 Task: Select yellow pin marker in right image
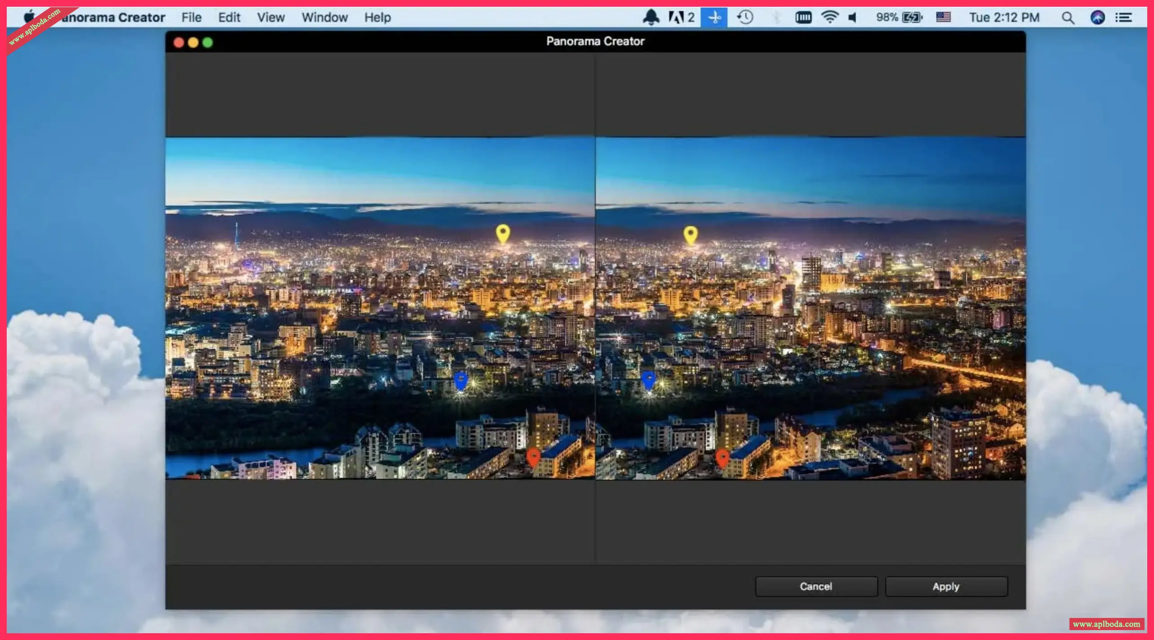[691, 235]
